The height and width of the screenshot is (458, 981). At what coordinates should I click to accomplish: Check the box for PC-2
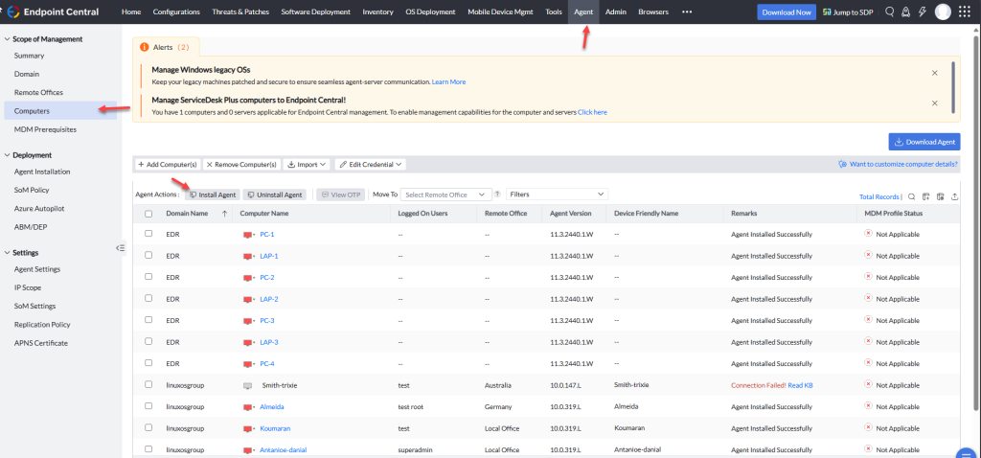(148, 277)
